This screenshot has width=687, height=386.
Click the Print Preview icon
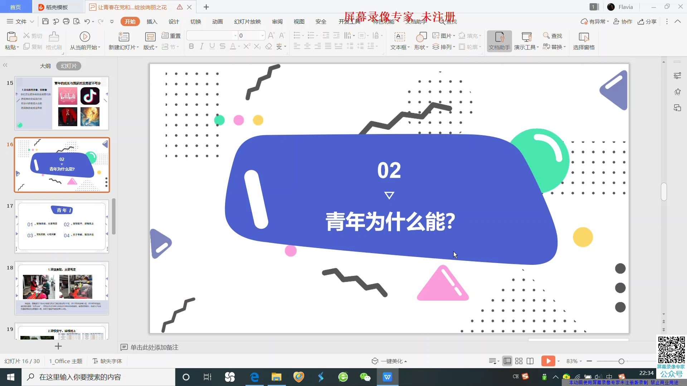click(76, 21)
